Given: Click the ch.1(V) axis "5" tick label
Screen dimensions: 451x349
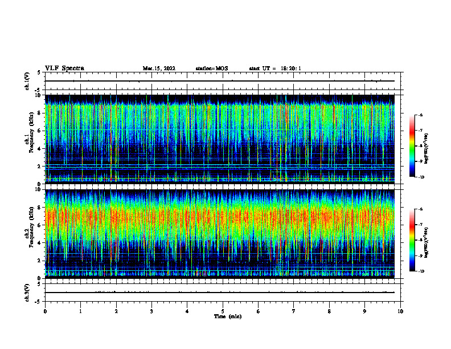Looking at the screenshot, I should pyautogui.click(x=39, y=72).
